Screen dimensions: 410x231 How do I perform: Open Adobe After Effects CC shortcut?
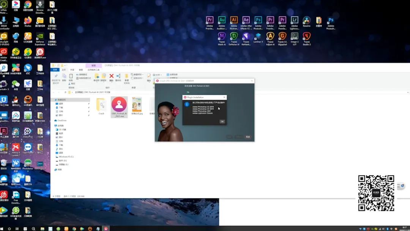[246, 23]
